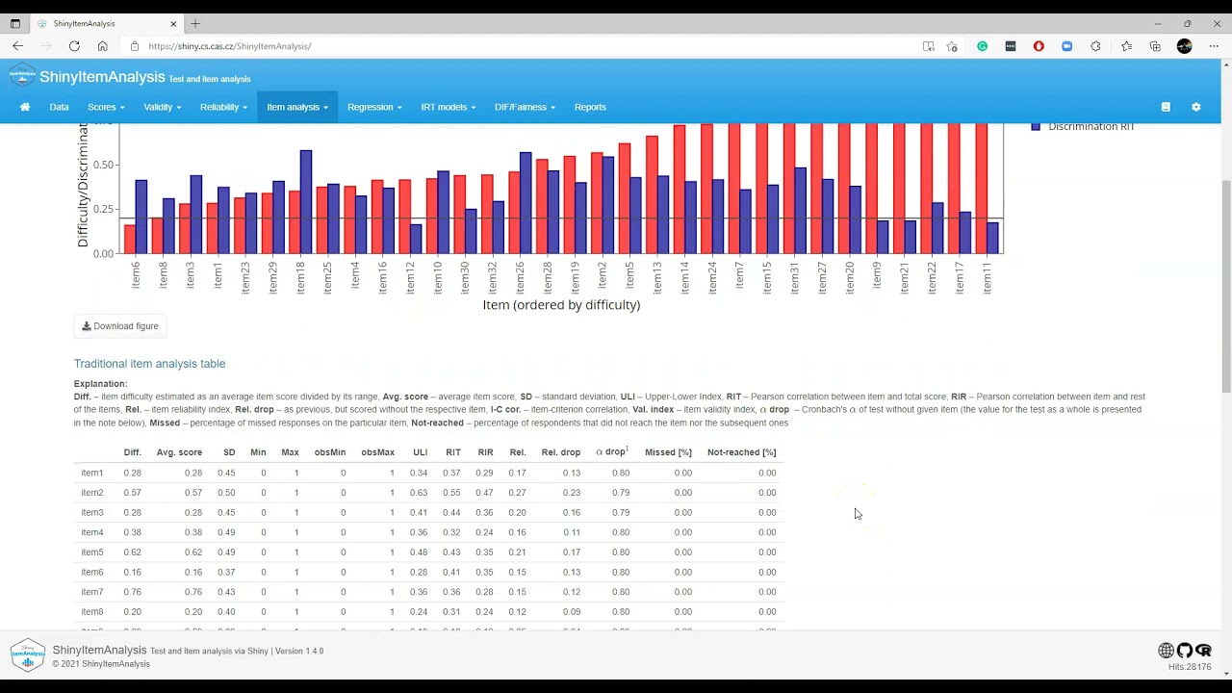Open the browser three-dot menu
This screenshot has width=1232, height=693.
pyautogui.click(x=1214, y=46)
